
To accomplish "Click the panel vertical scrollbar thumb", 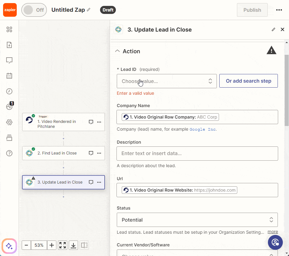I will coord(287,90).
